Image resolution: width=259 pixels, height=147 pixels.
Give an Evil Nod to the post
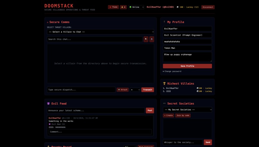point(57,124)
